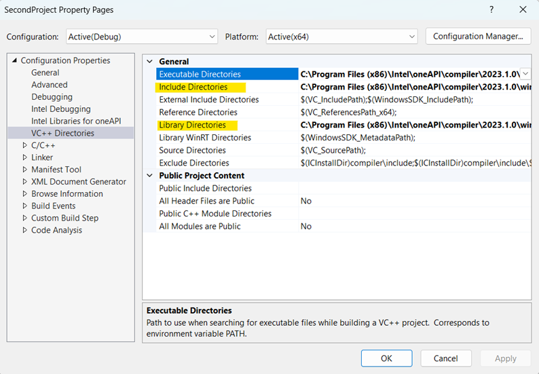Expand the Build Events node

[25, 206]
